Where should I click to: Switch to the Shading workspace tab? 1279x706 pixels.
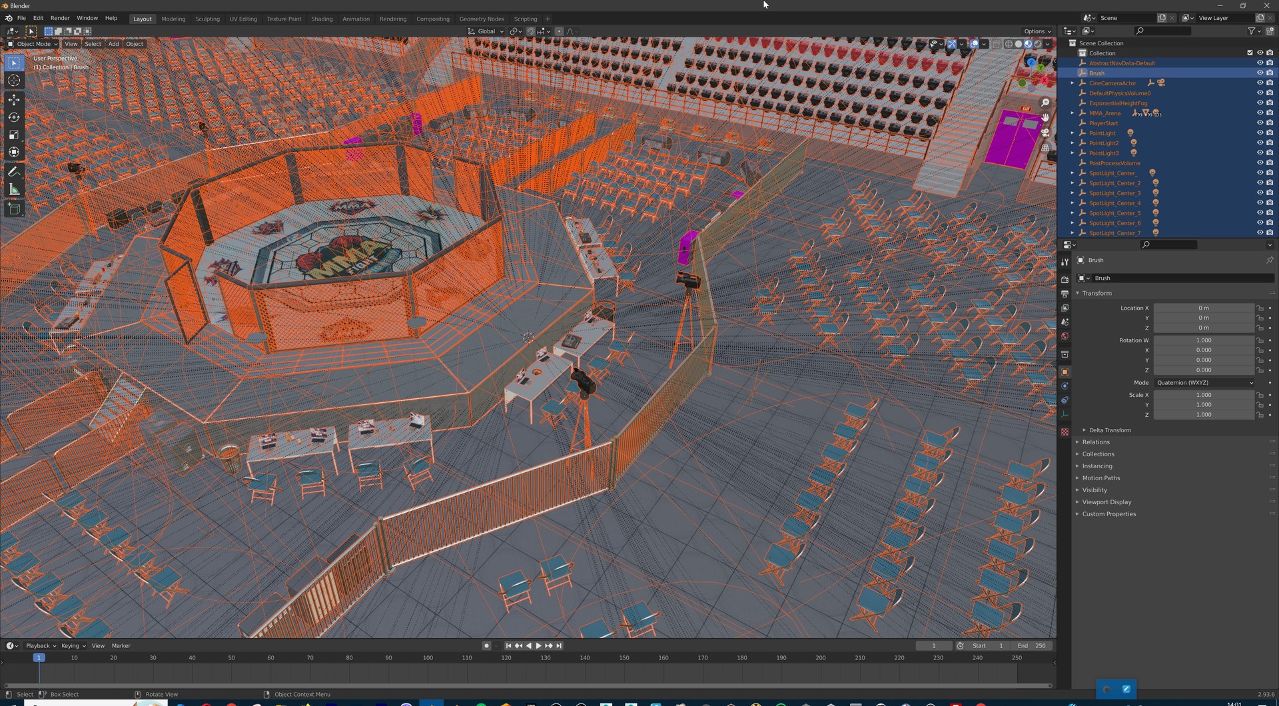[322, 19]
